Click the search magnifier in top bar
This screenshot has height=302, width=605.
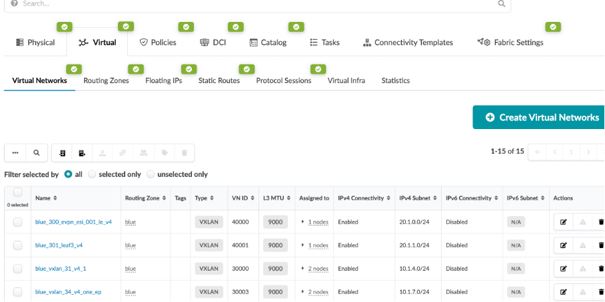(x=502, y=4)
